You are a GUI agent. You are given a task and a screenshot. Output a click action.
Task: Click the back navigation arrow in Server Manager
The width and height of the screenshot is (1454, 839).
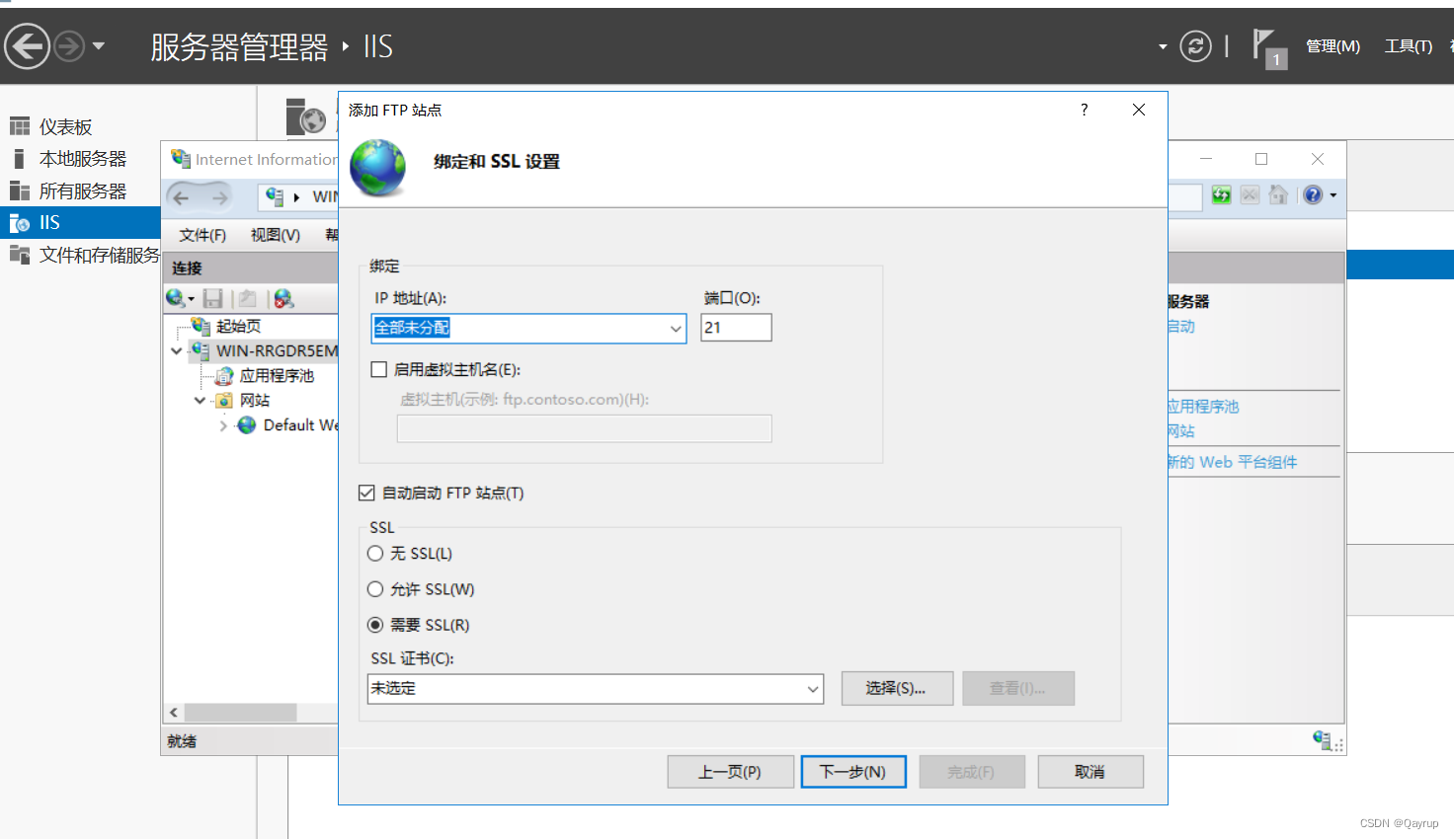(28, 46)
